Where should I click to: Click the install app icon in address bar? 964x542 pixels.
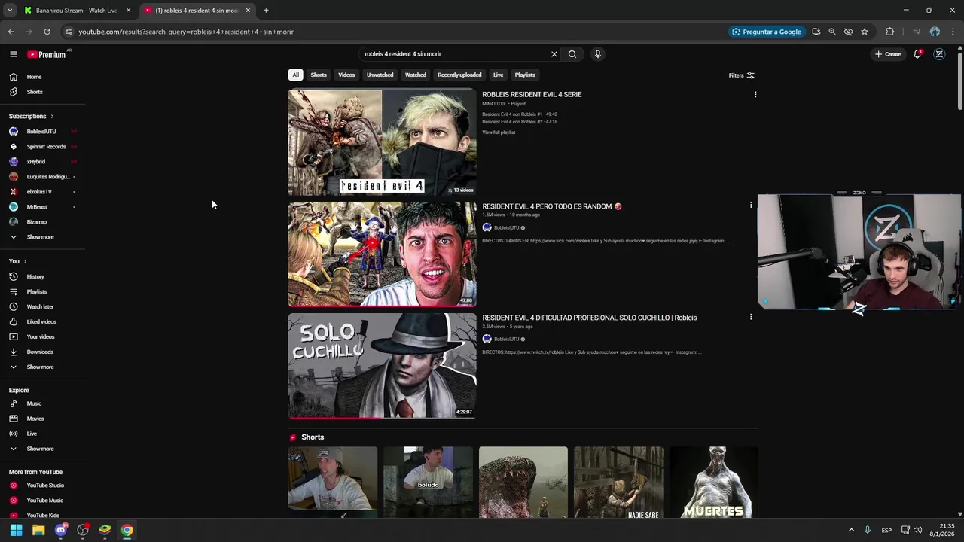click(816, 32)
